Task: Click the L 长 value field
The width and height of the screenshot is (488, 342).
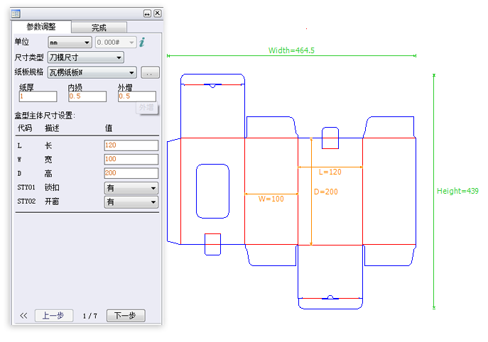Action: coord(131,145)
